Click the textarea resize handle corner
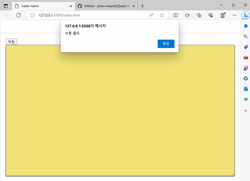Screen dimensions: 250x181 (x=233, y=175)
